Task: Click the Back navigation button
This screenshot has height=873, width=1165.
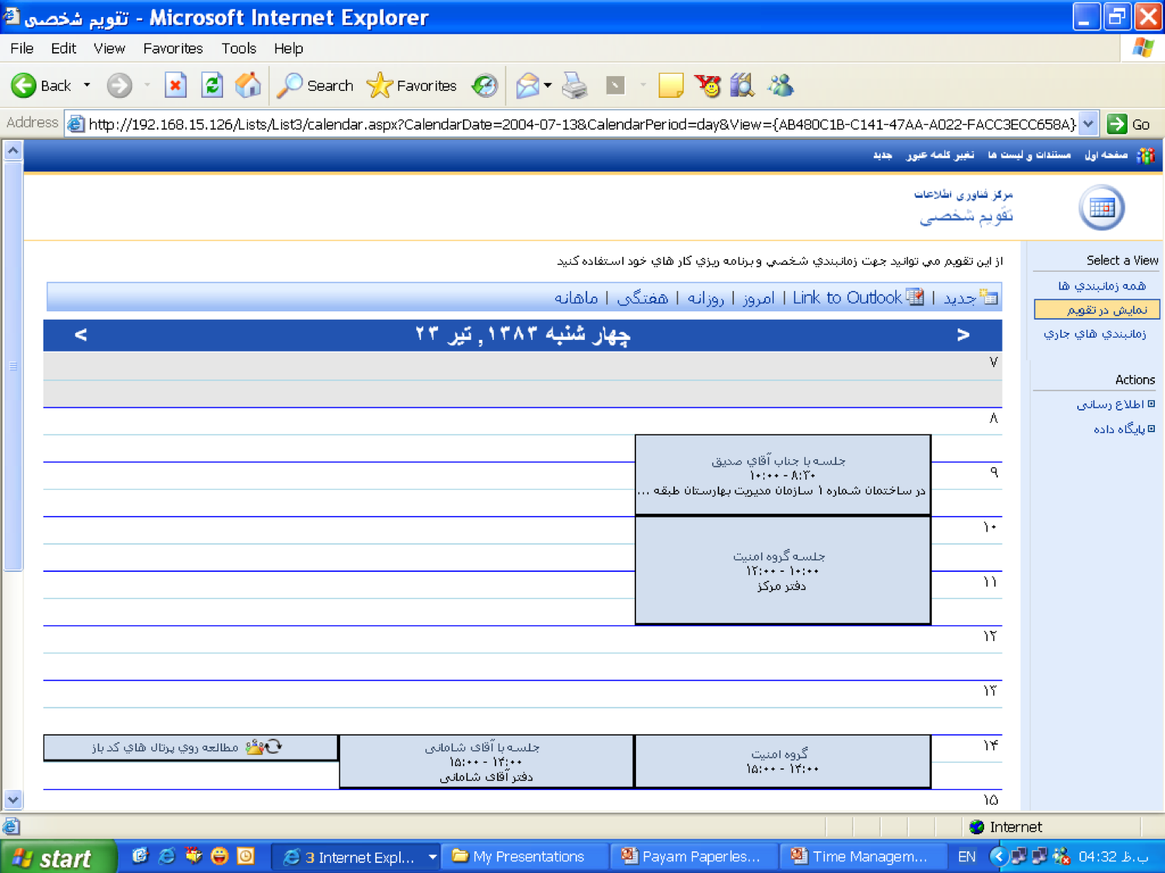Action: click(40, 85)
